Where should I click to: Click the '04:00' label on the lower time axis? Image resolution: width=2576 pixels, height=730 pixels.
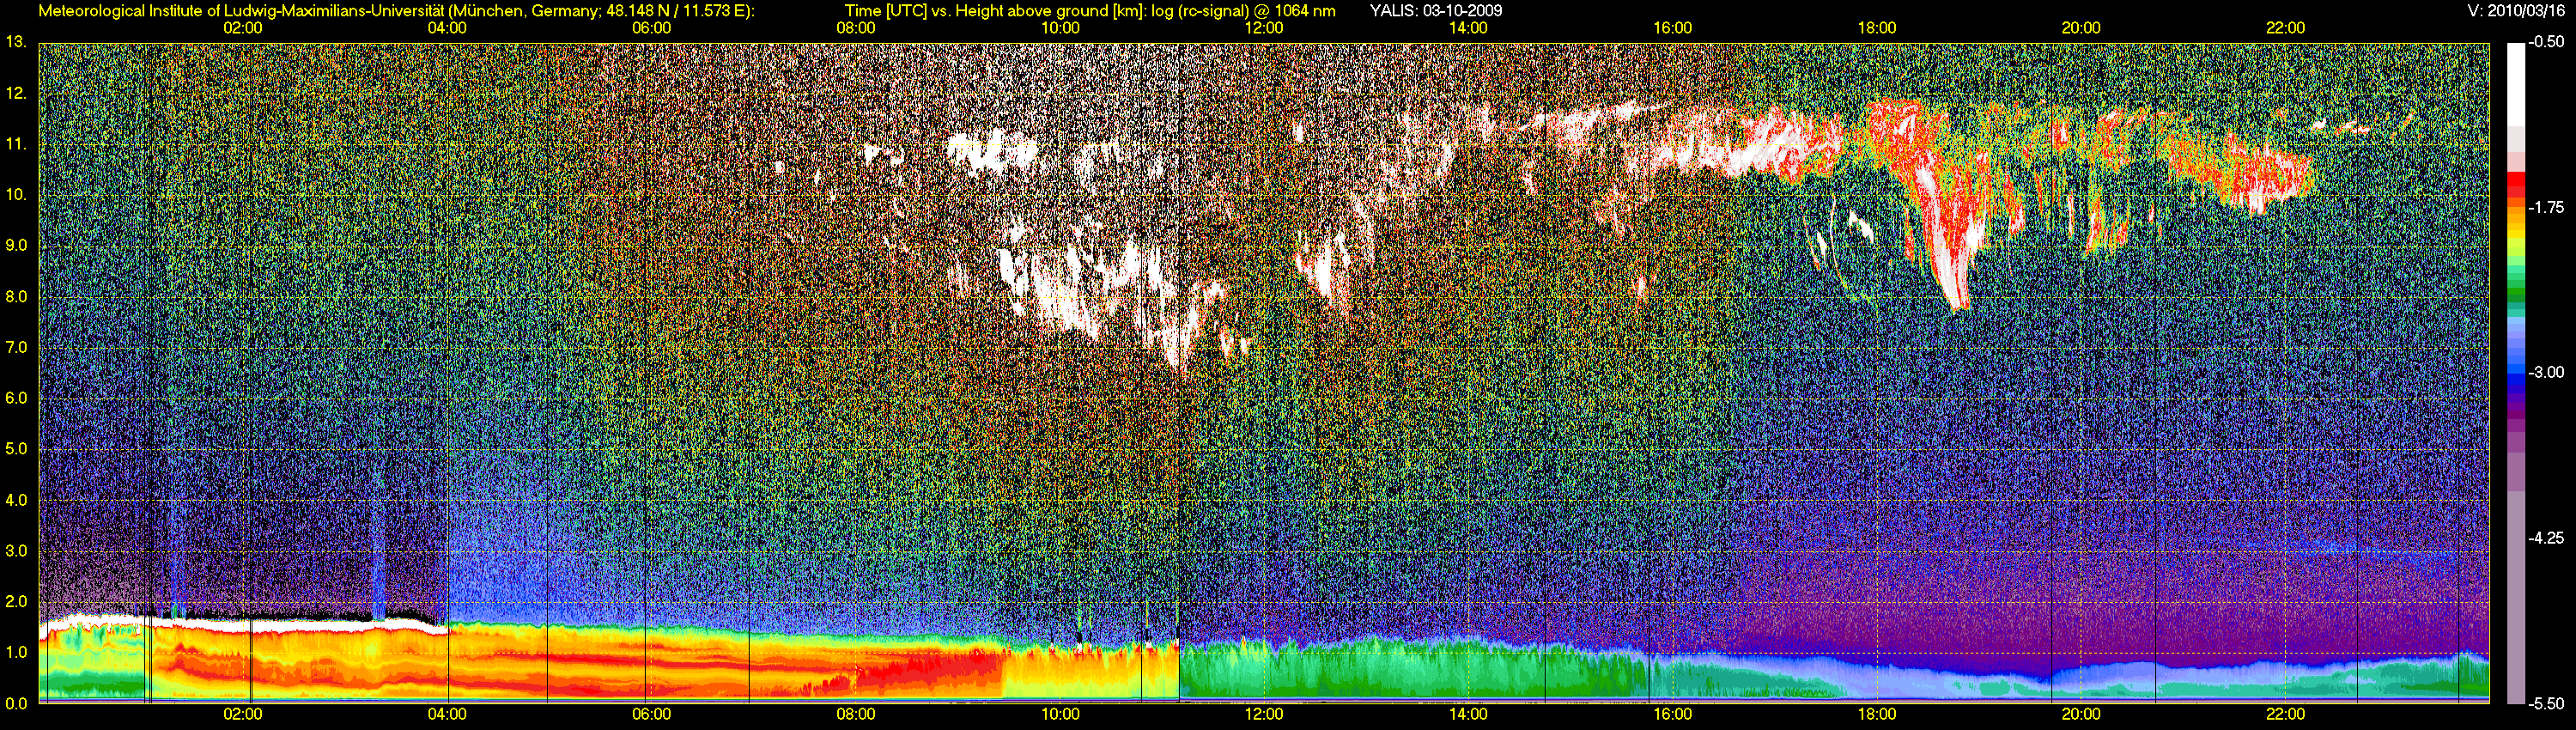pos(446,714)
